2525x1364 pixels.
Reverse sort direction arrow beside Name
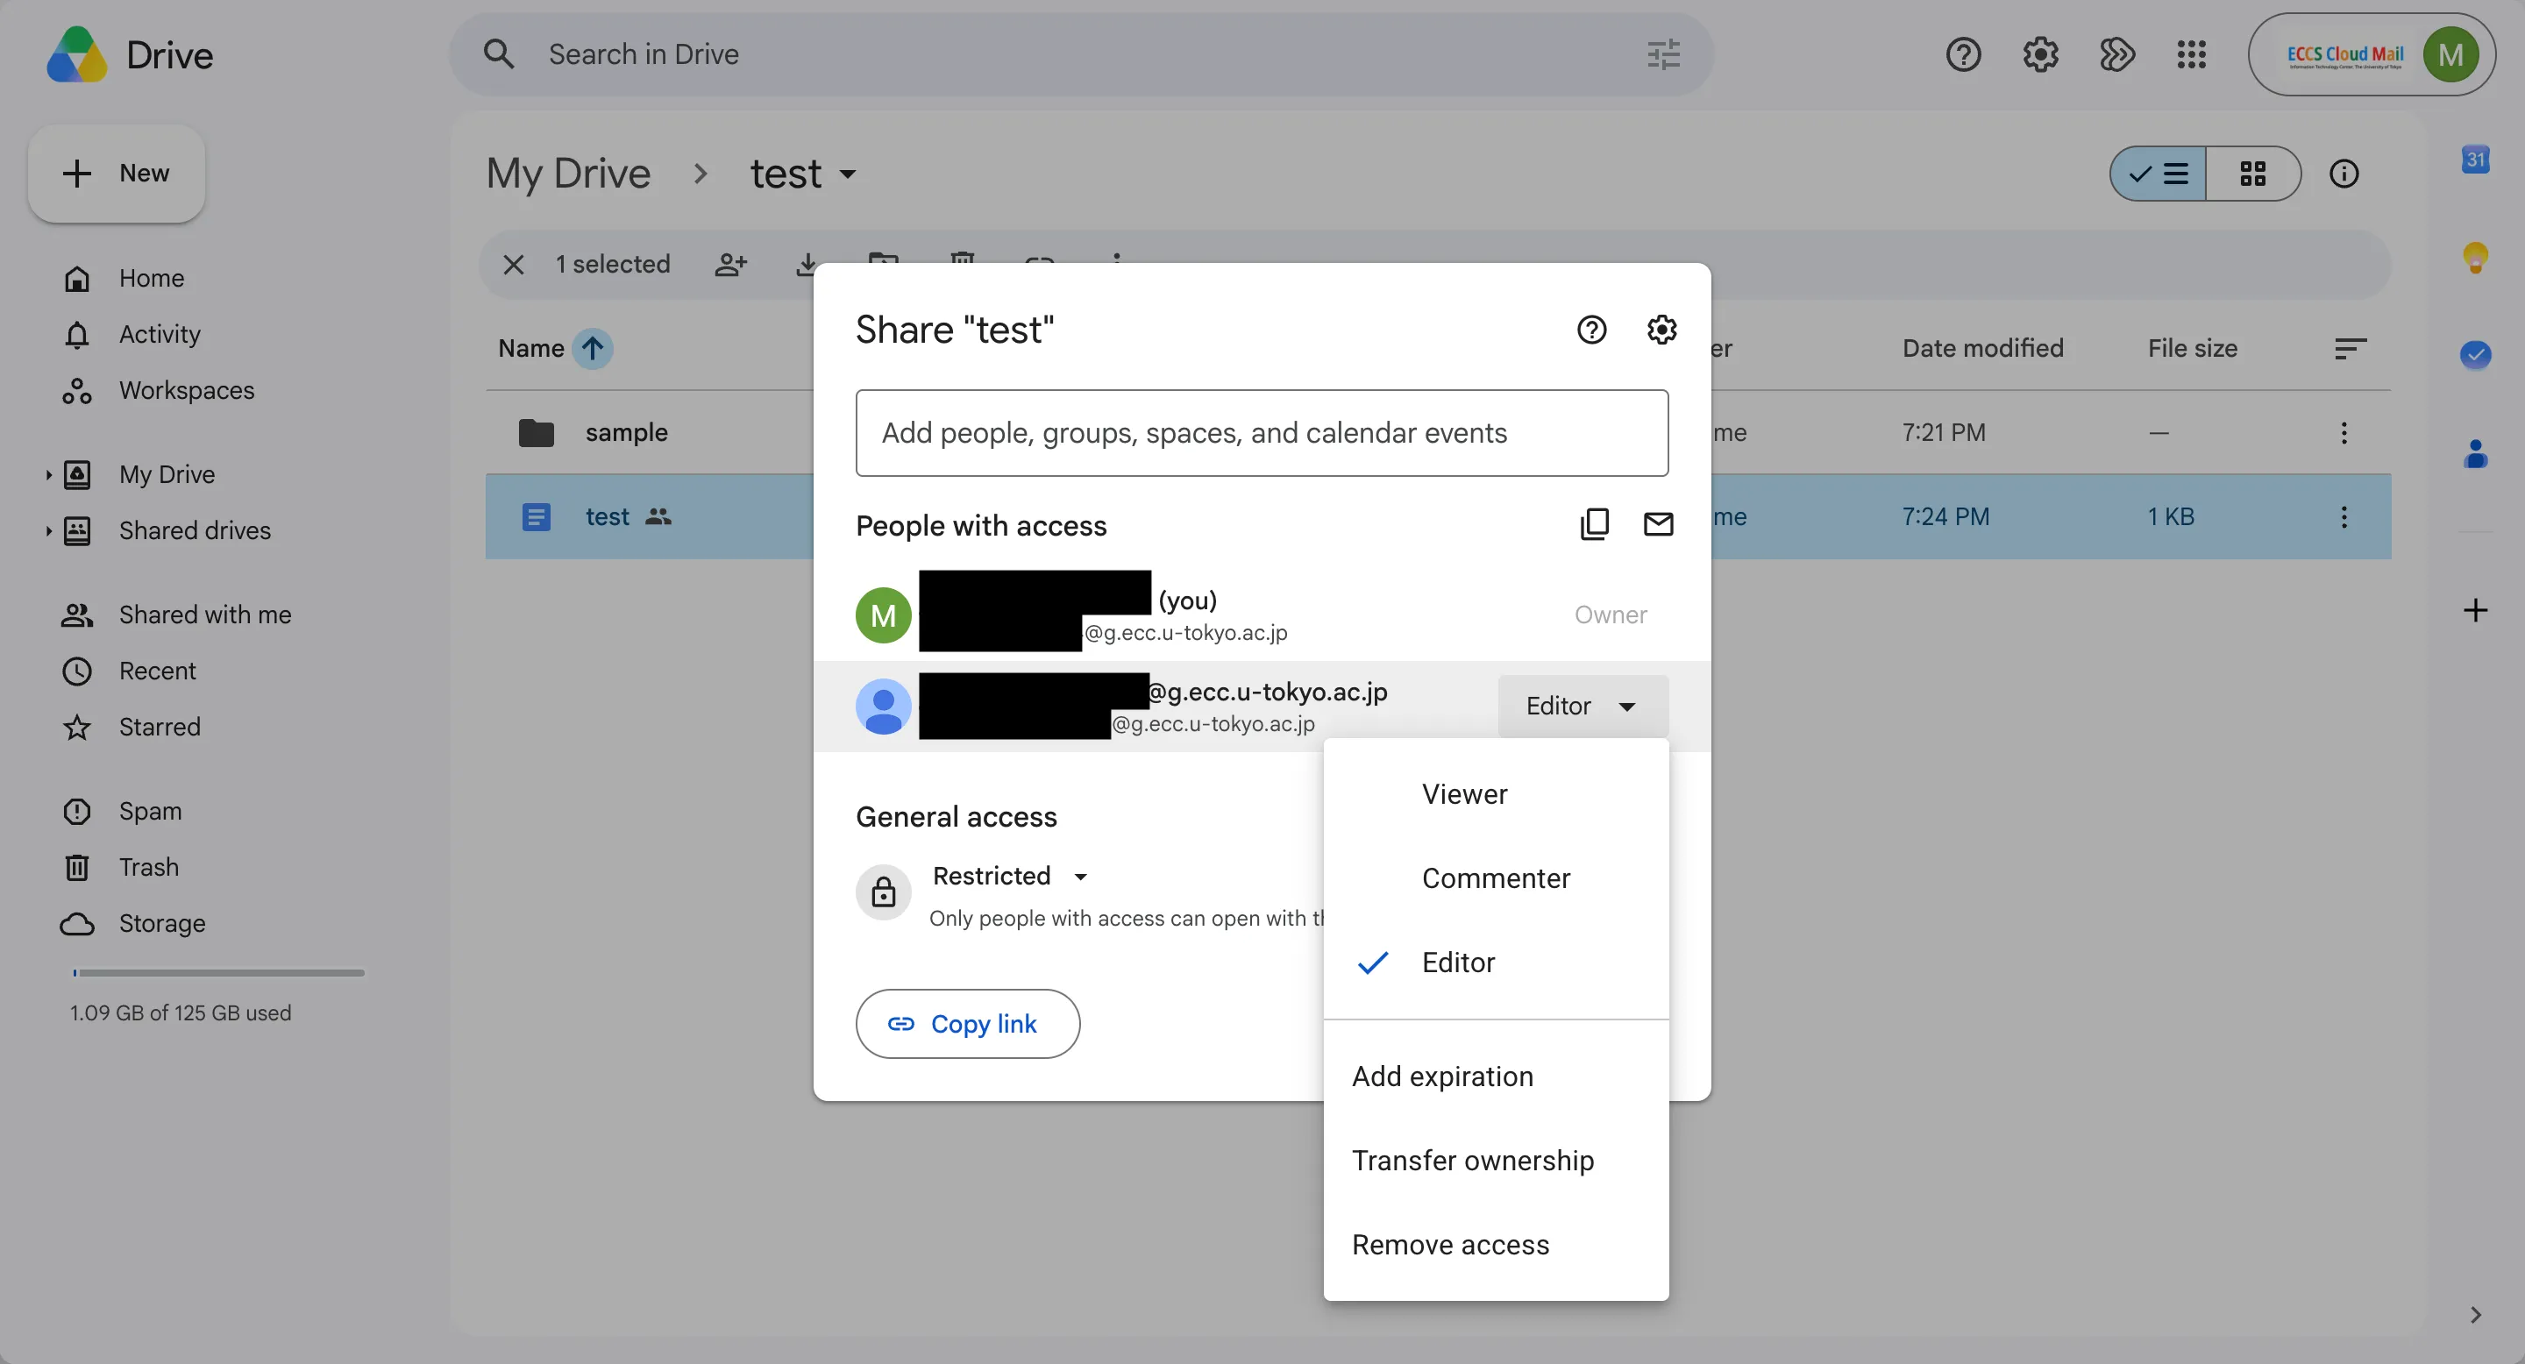click(593, 348)
